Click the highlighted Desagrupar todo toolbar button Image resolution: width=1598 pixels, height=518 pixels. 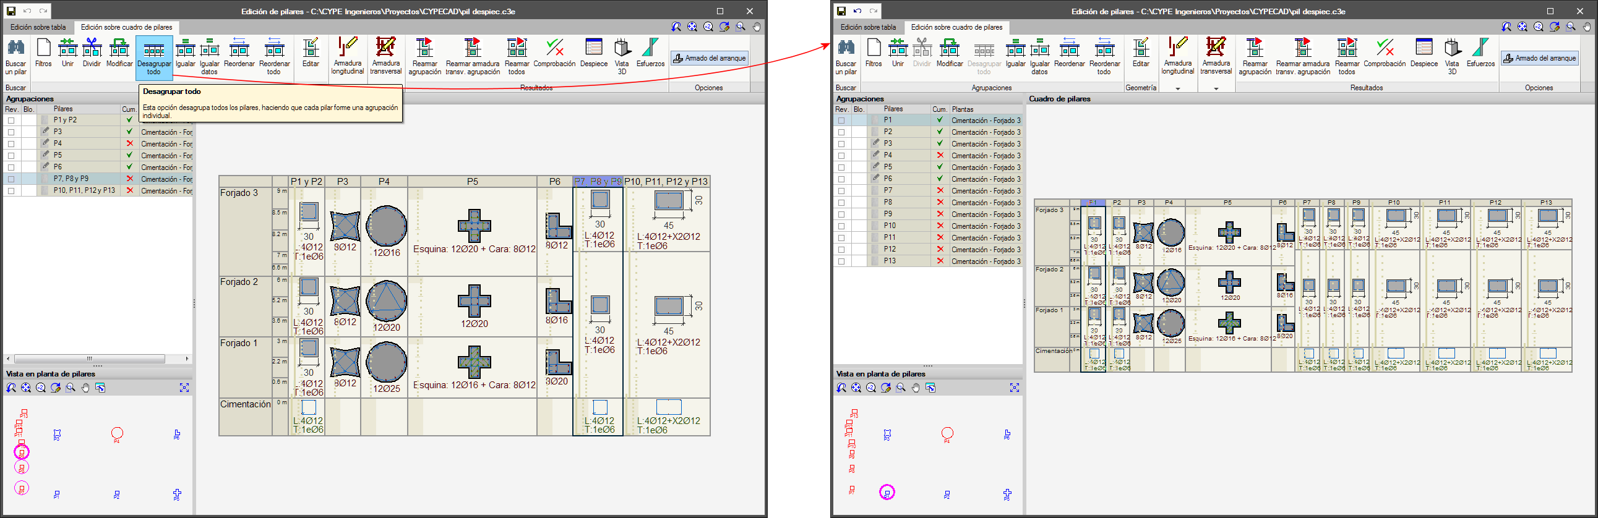click(154, 57)
